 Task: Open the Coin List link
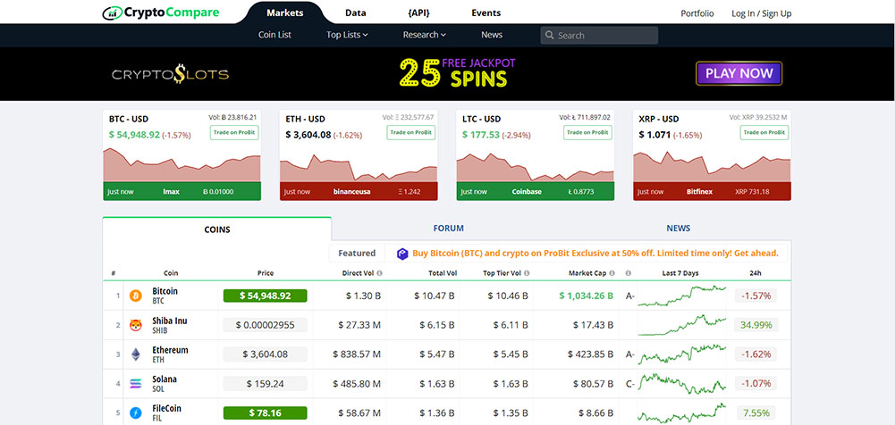(x=274, y=35)
